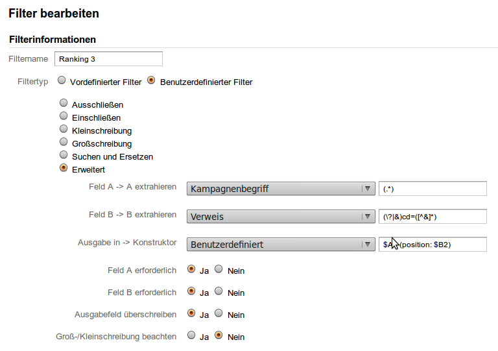Set Feld B erforderlich to Nein
This screenshot has height=351, width=498.
(219, 291)
